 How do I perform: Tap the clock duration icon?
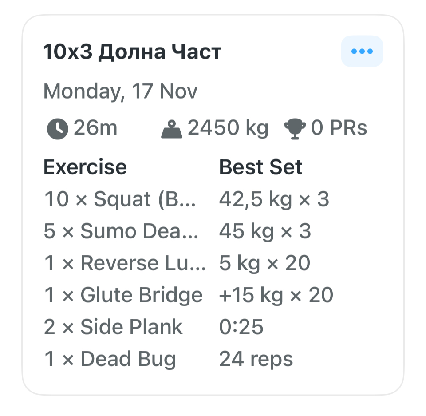57,129
